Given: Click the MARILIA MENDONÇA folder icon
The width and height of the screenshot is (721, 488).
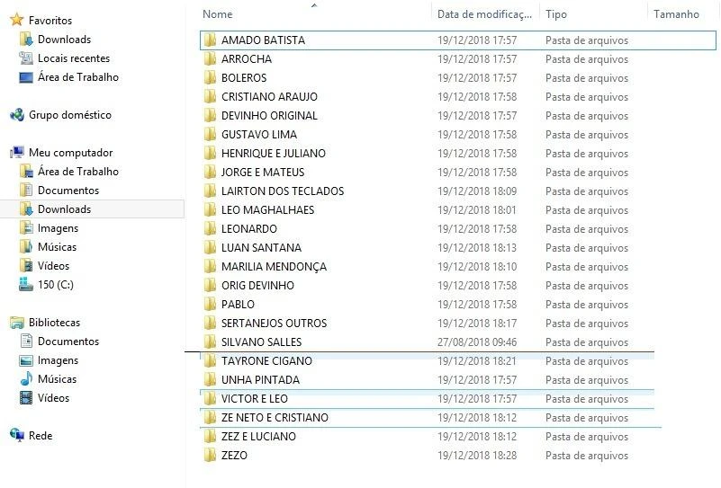Looking at the screenshot, I should (210, 266).
